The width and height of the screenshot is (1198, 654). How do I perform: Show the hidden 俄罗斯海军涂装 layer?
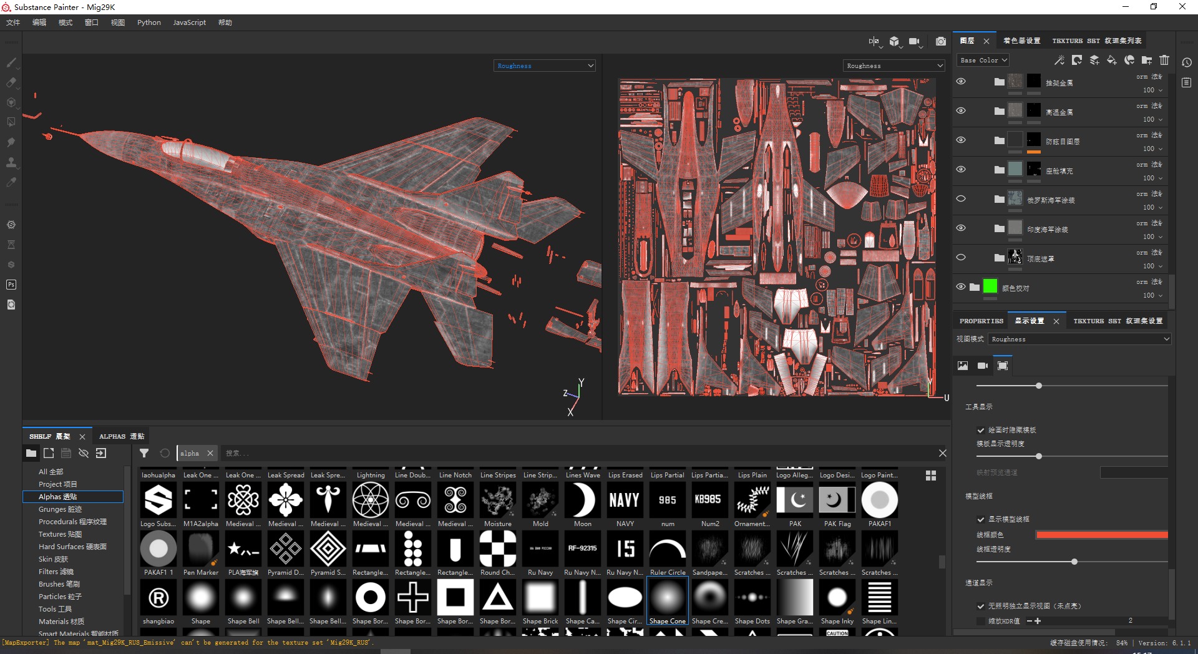tap(961, 198)
